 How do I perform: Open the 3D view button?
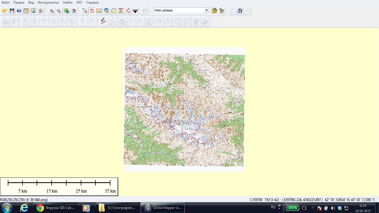[221, 11]
